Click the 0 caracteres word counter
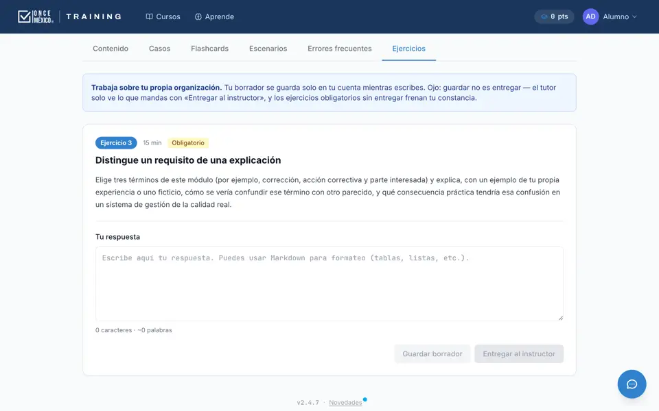Viewport: 659px width, 411px height. click(134, 330)
